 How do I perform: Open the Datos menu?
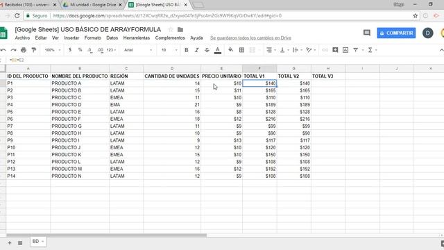[x=112, y=37]
